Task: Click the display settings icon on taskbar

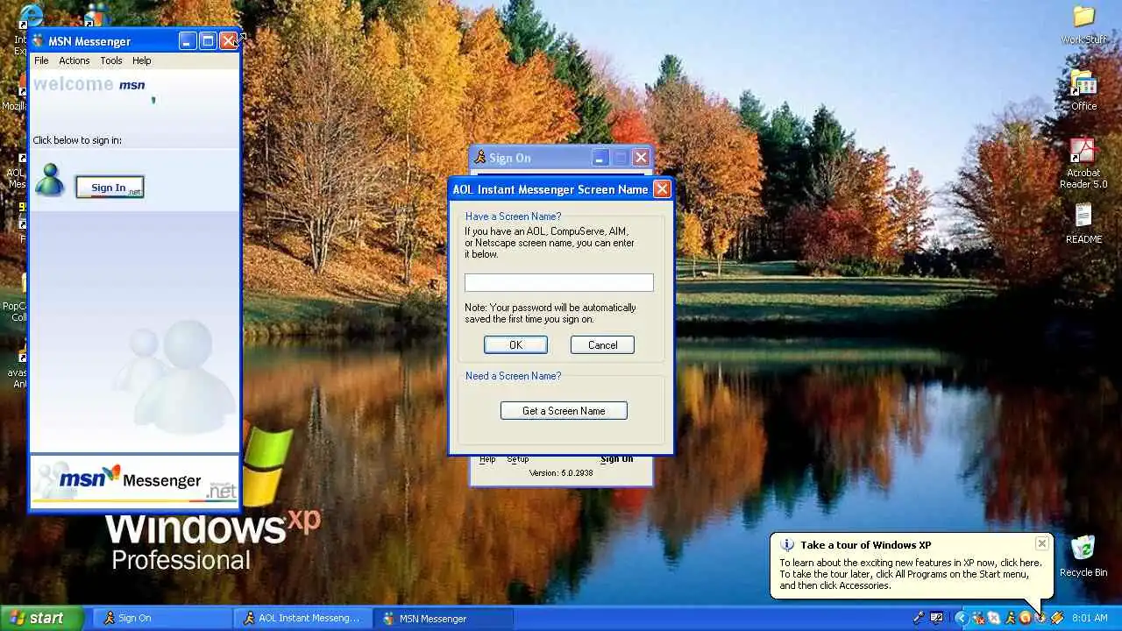Action: tap(936, 618)
